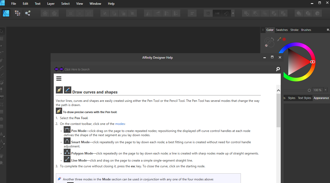Viewport: 330px width, 183px height.
Task: Open the Color panel preferences menu
Action: point(328,30)
